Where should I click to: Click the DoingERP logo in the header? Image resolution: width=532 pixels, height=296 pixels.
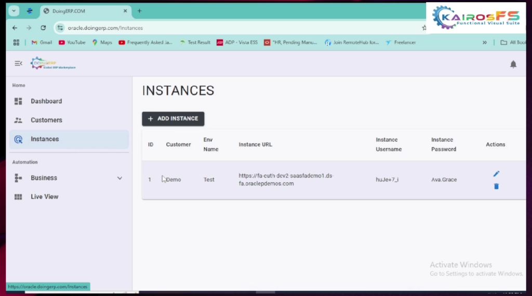(52, 63)
